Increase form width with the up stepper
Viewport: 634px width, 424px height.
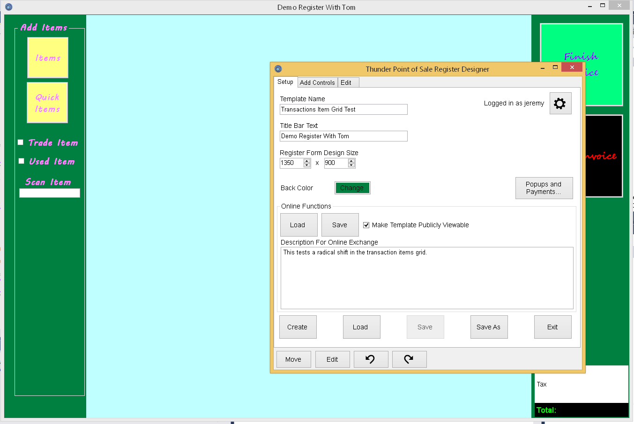click(x=307, y=161)
